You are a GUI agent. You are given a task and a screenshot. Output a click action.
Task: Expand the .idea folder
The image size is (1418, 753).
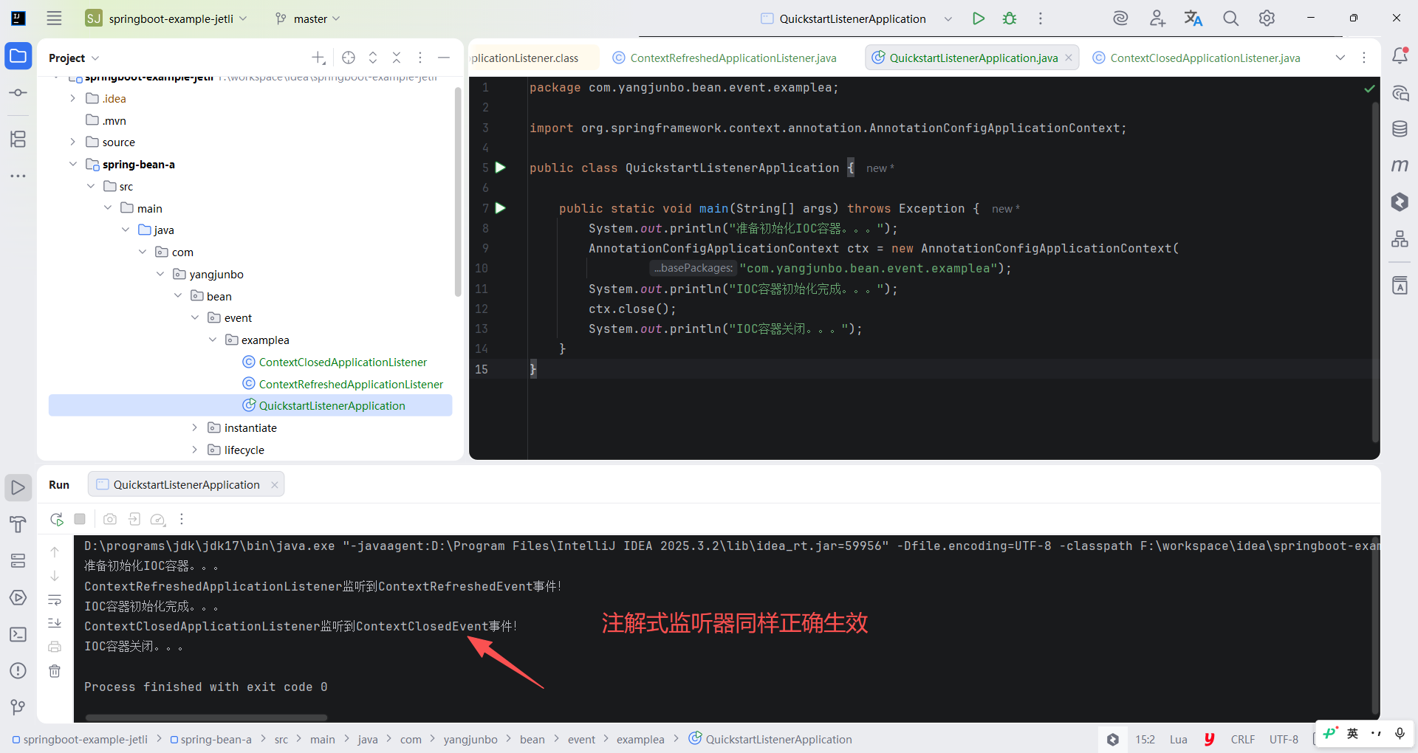tap(72, 98)
